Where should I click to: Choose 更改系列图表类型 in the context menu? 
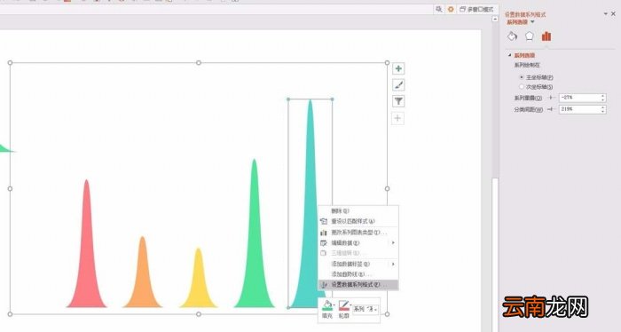click(x=358, y=233)
